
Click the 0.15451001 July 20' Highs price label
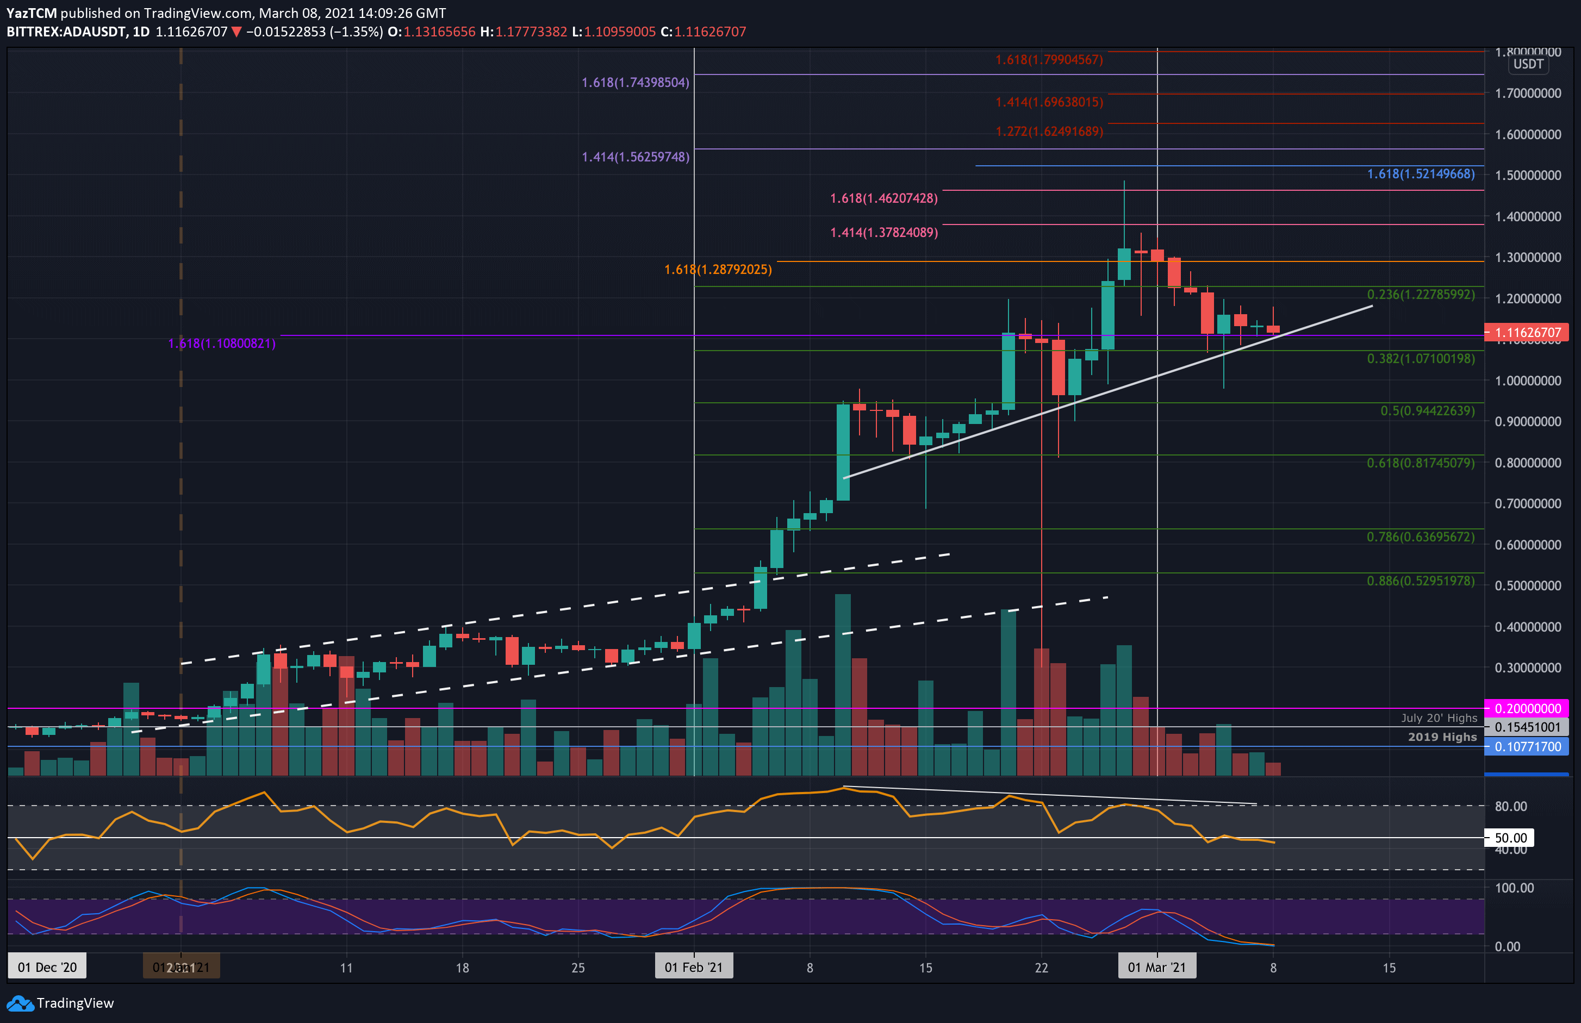coord(1527,727)
